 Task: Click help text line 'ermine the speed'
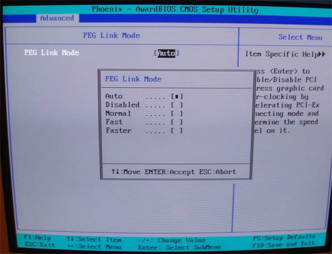(287, 122)
